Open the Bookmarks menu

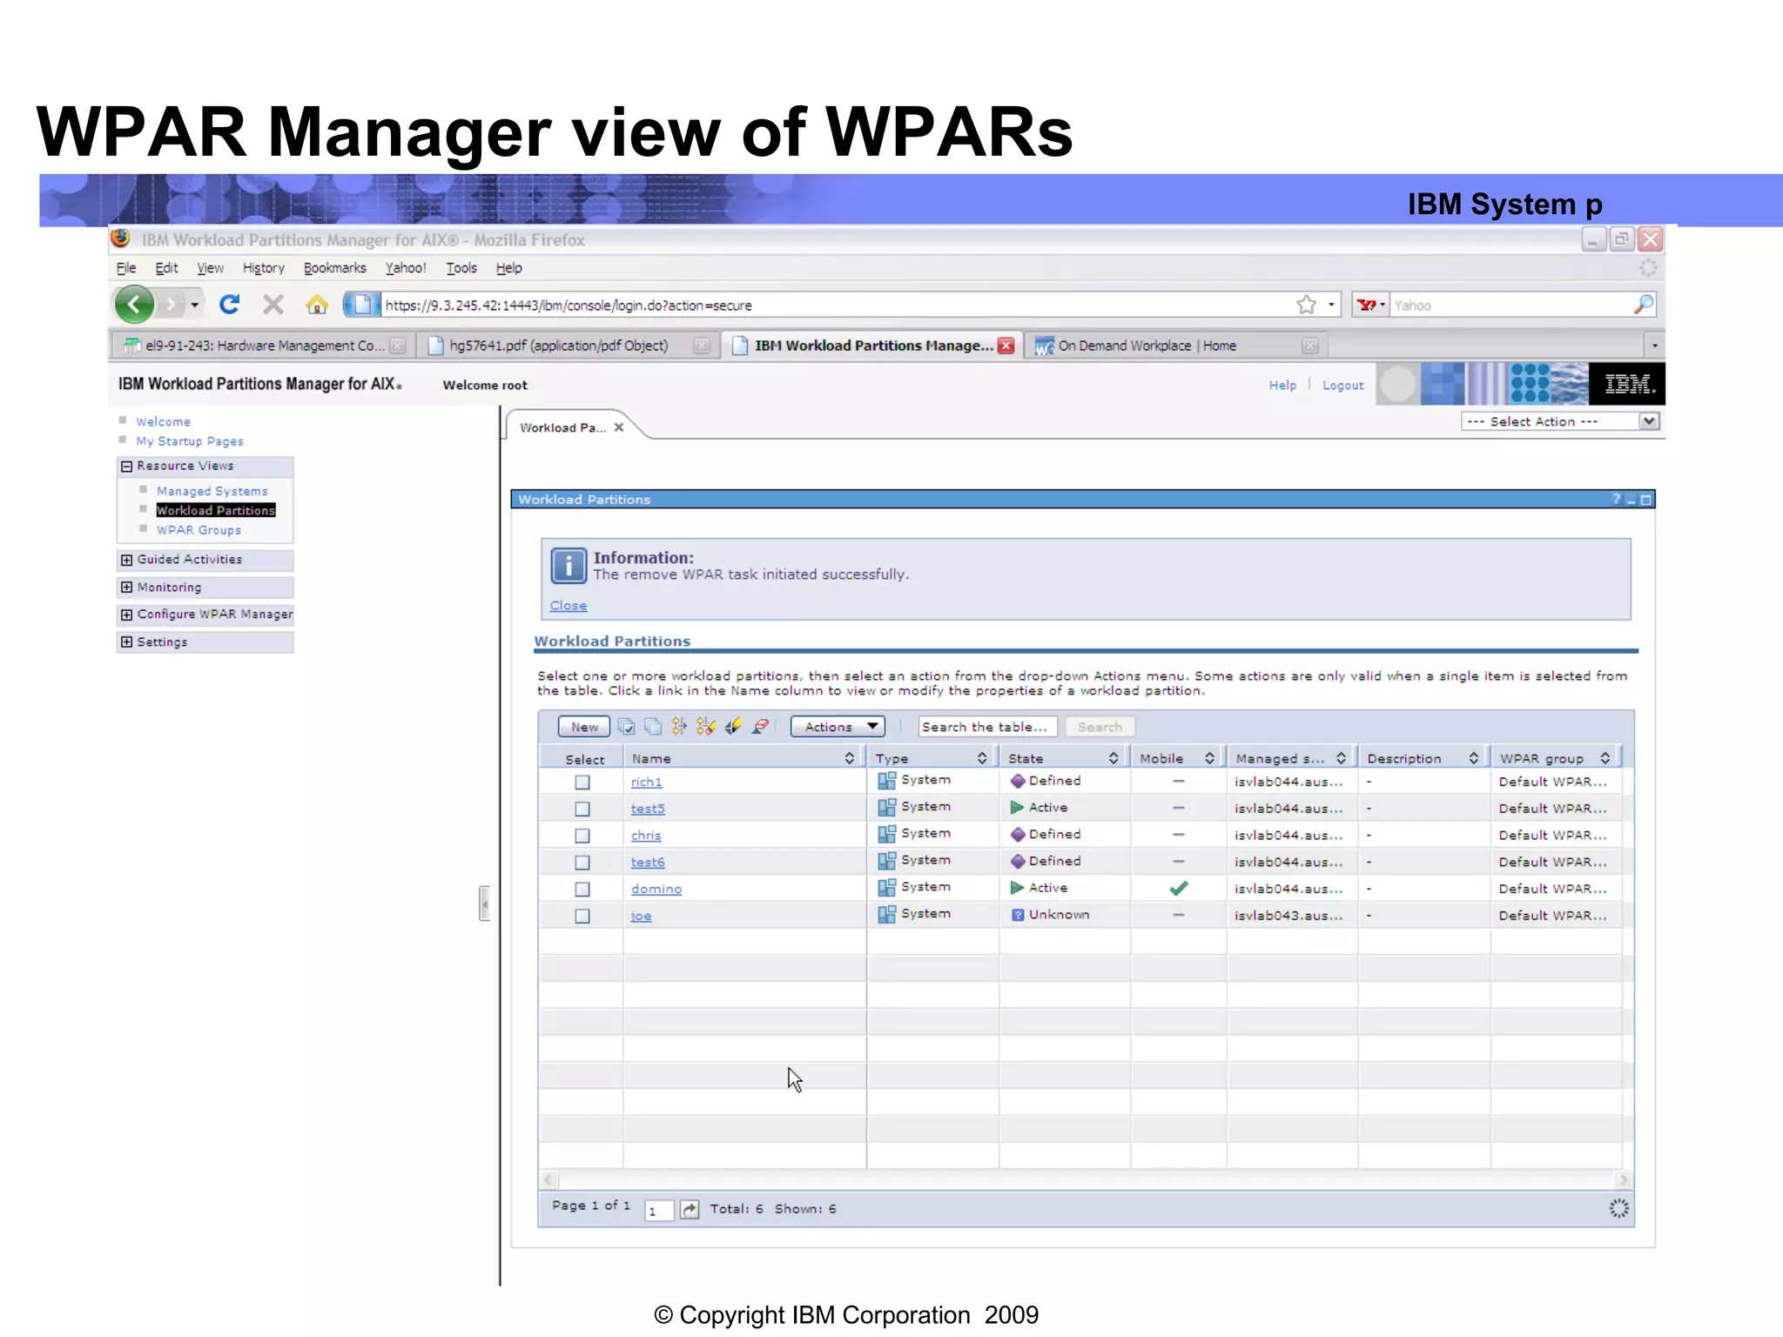(335, 268)
